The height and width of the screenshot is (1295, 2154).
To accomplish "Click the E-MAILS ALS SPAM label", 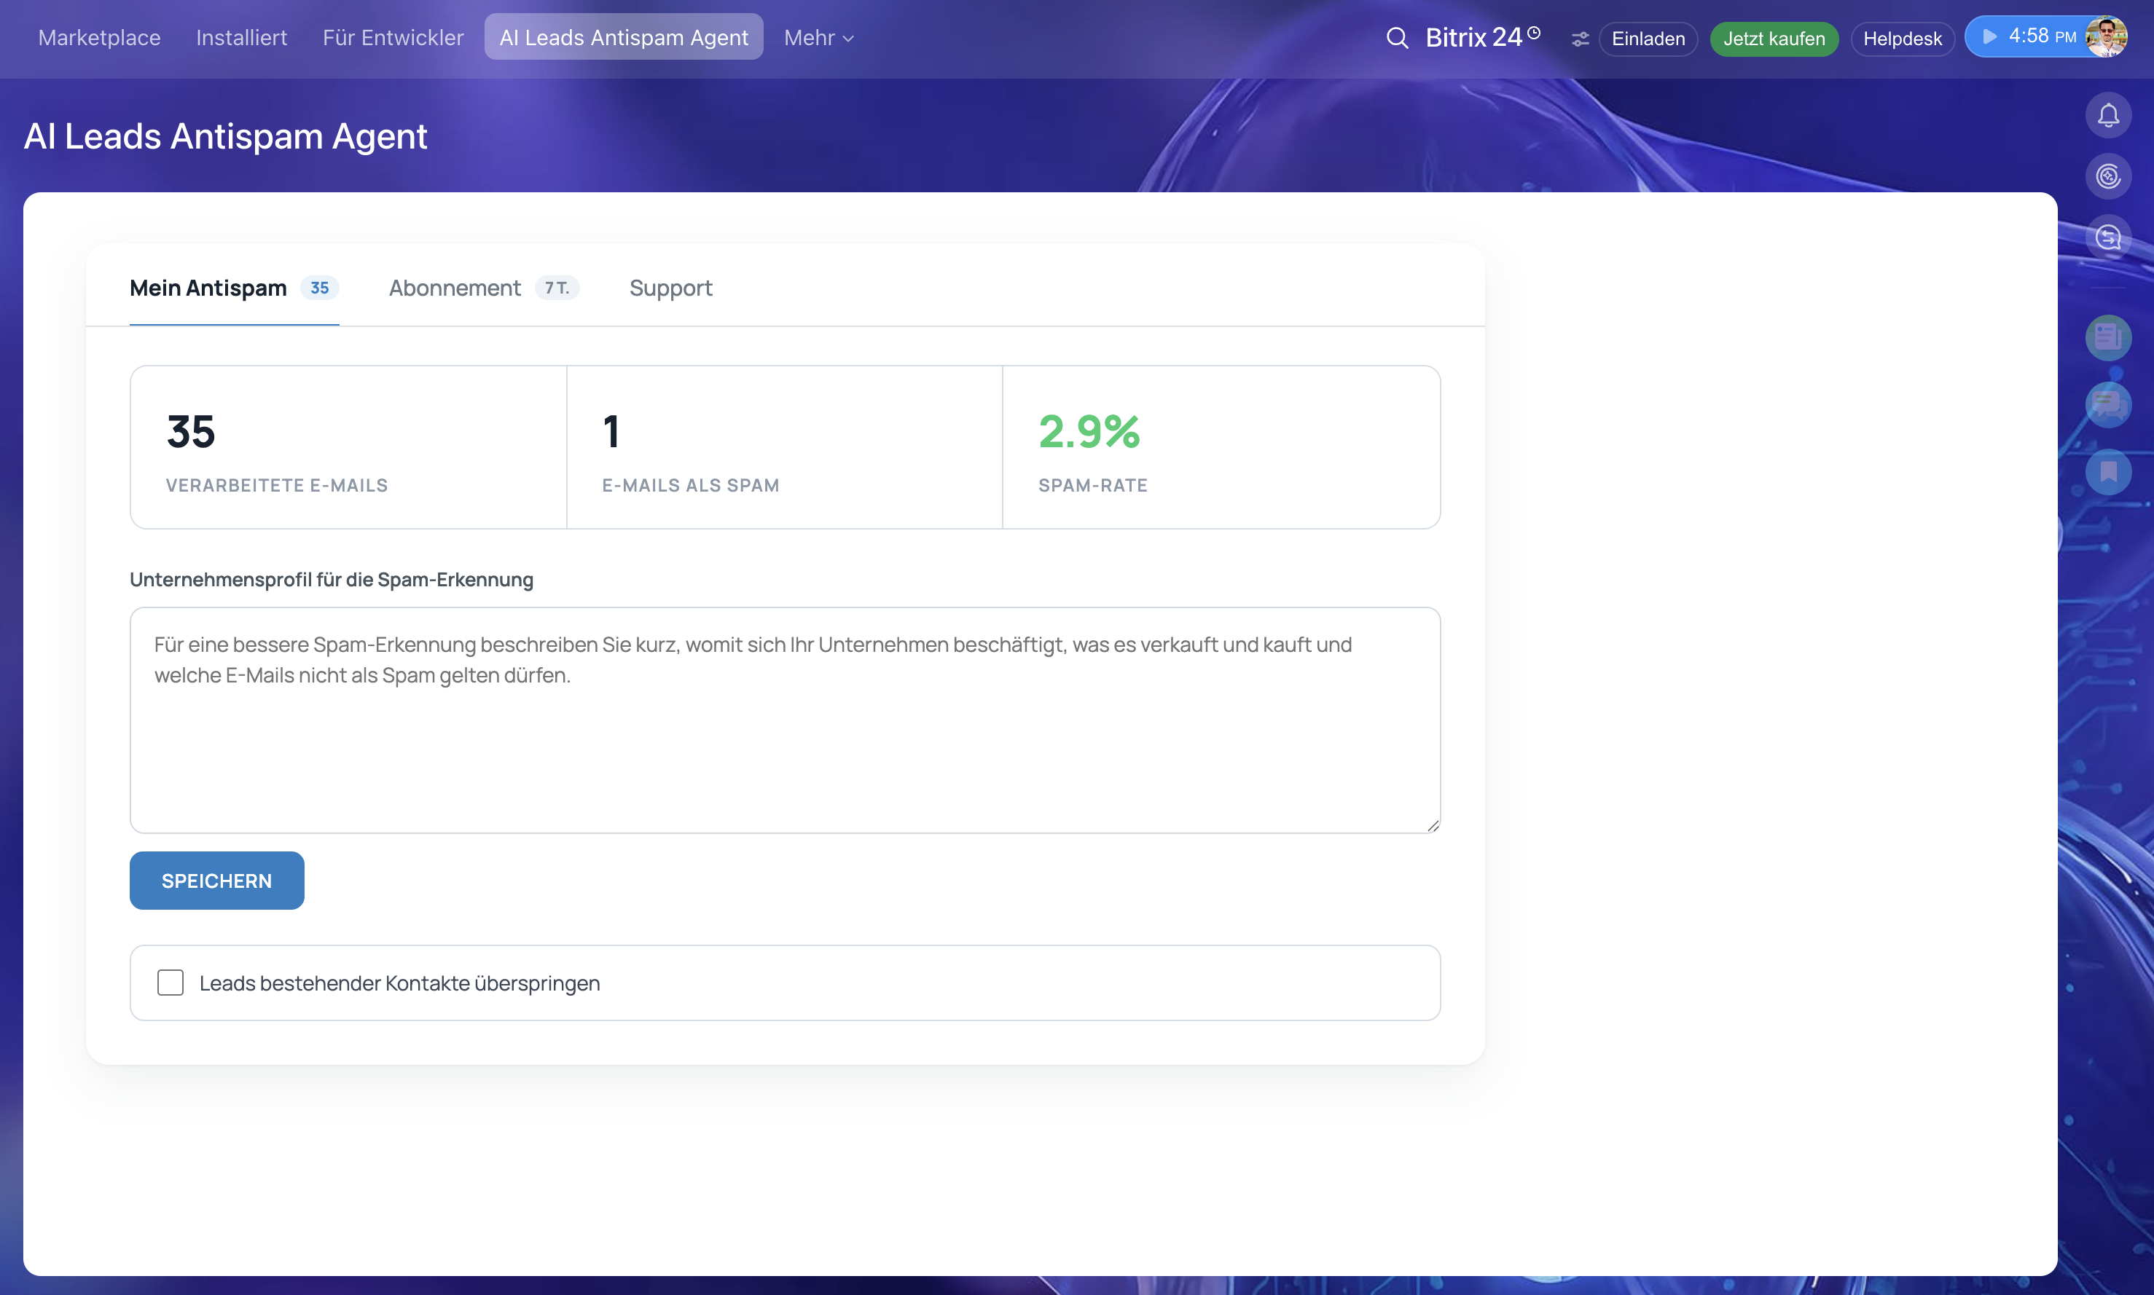I will pos(690,485).
